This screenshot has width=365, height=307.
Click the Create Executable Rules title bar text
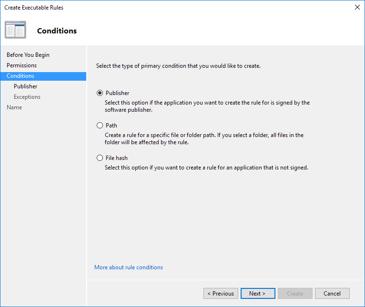(34, 8)
